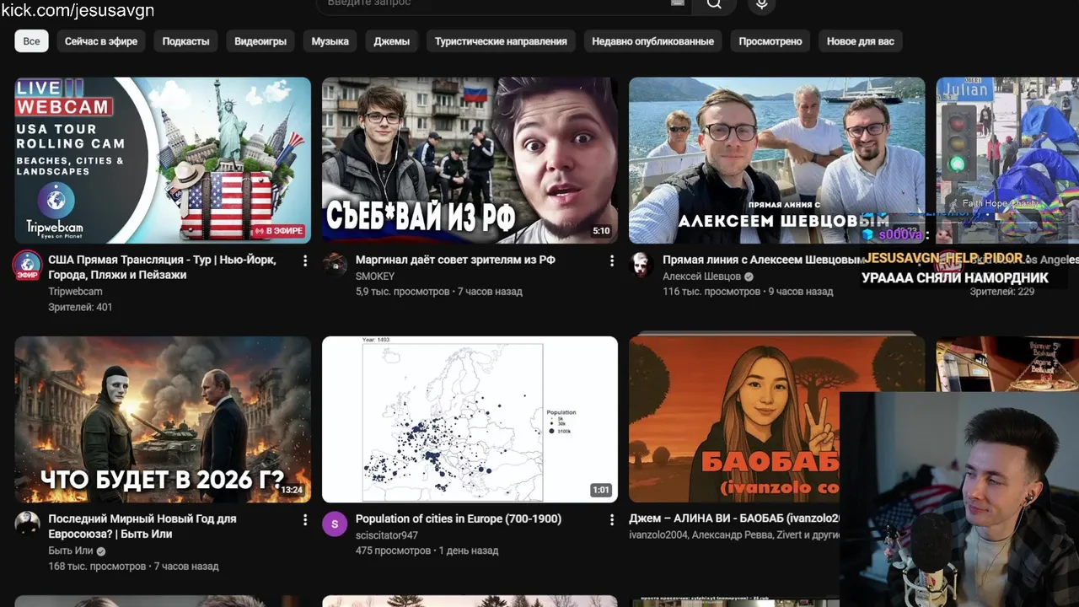The image size is (1079, 607).
Task: Open more options for 'Последний Мирный Новый Год'
Action: (x=305, y=520)
